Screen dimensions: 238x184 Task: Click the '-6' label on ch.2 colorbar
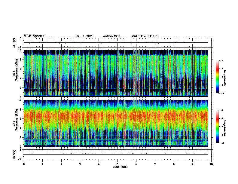point(222,110)
